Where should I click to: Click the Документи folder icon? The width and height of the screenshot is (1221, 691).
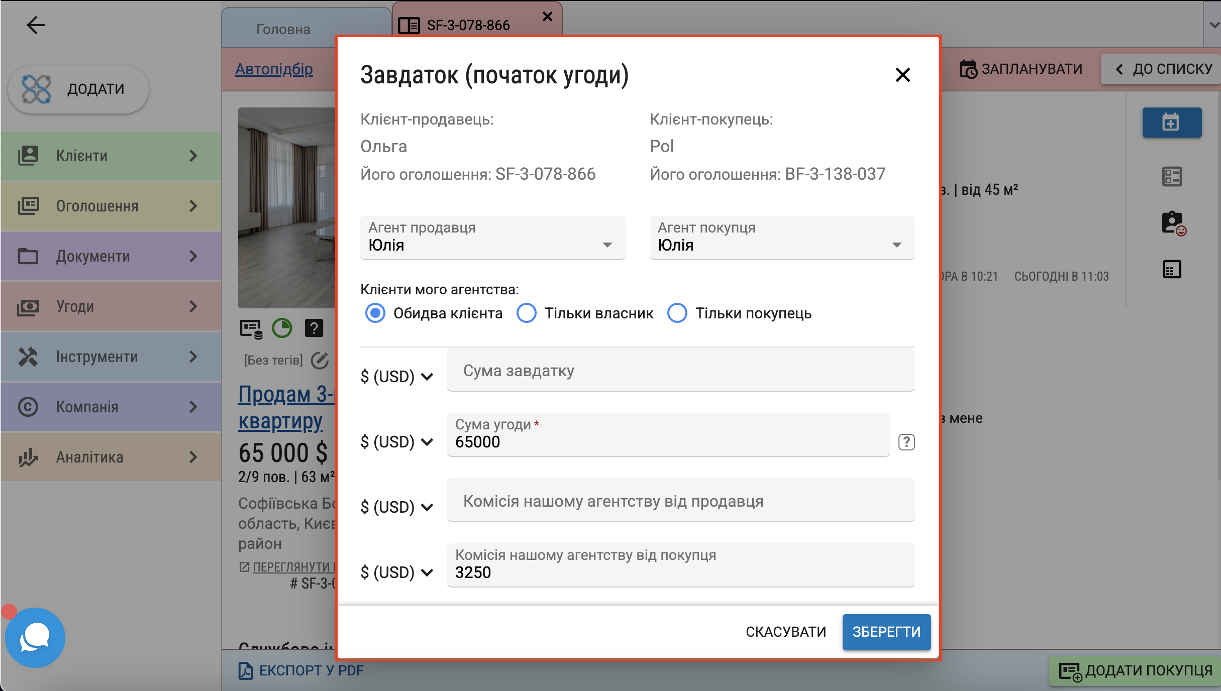[28, 256]
